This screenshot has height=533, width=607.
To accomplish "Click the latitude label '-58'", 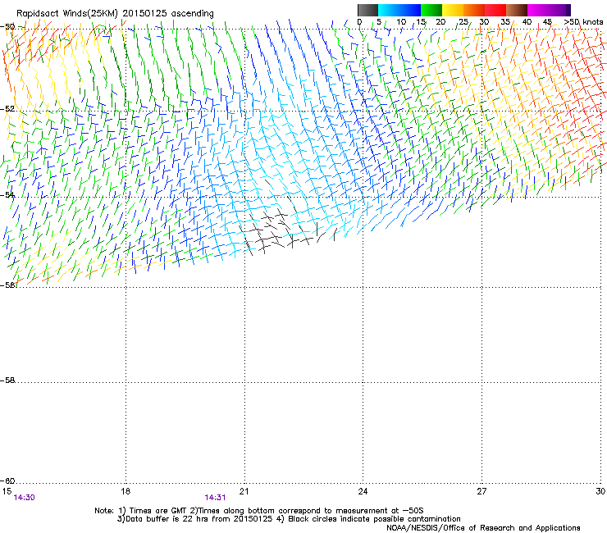I will (x=7, y=380).
